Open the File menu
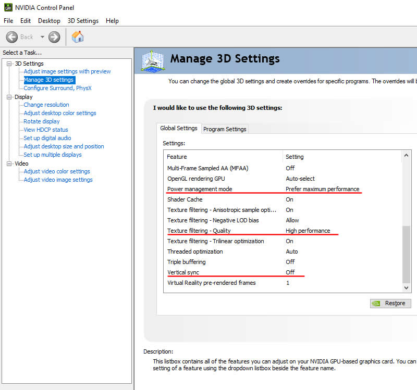The image size is (417, 390). pyautogui.click(x=8, y=21)
